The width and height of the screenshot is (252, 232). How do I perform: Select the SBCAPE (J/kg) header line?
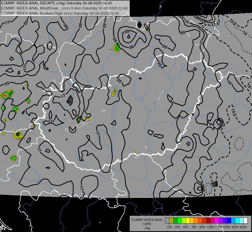click(56, 3)
